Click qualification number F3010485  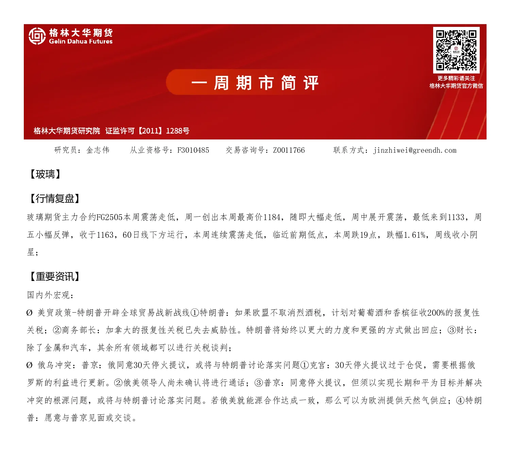193,150
